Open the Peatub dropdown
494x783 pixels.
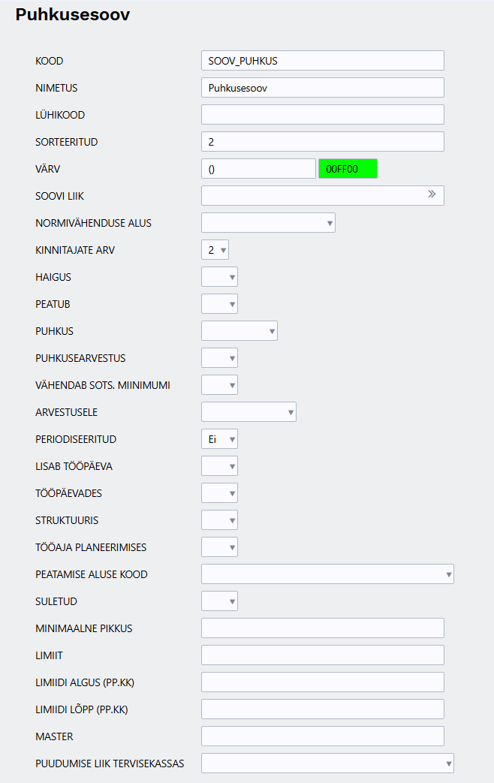click(x=219, y=304)
